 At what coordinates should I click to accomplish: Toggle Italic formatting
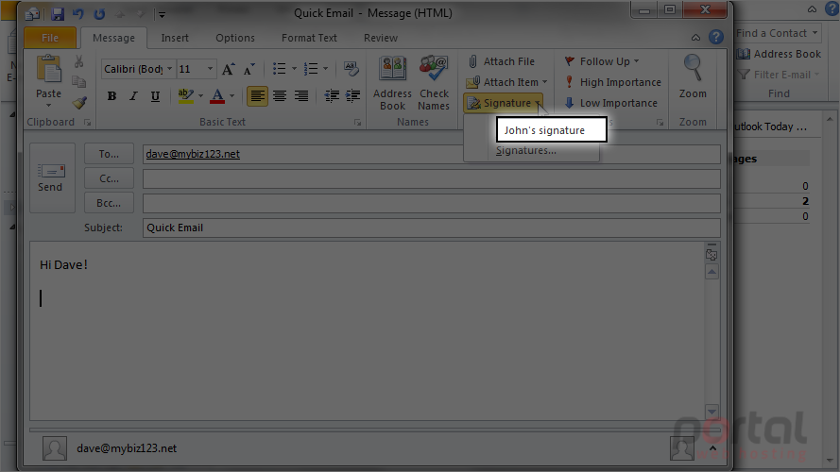click(133, 96)
